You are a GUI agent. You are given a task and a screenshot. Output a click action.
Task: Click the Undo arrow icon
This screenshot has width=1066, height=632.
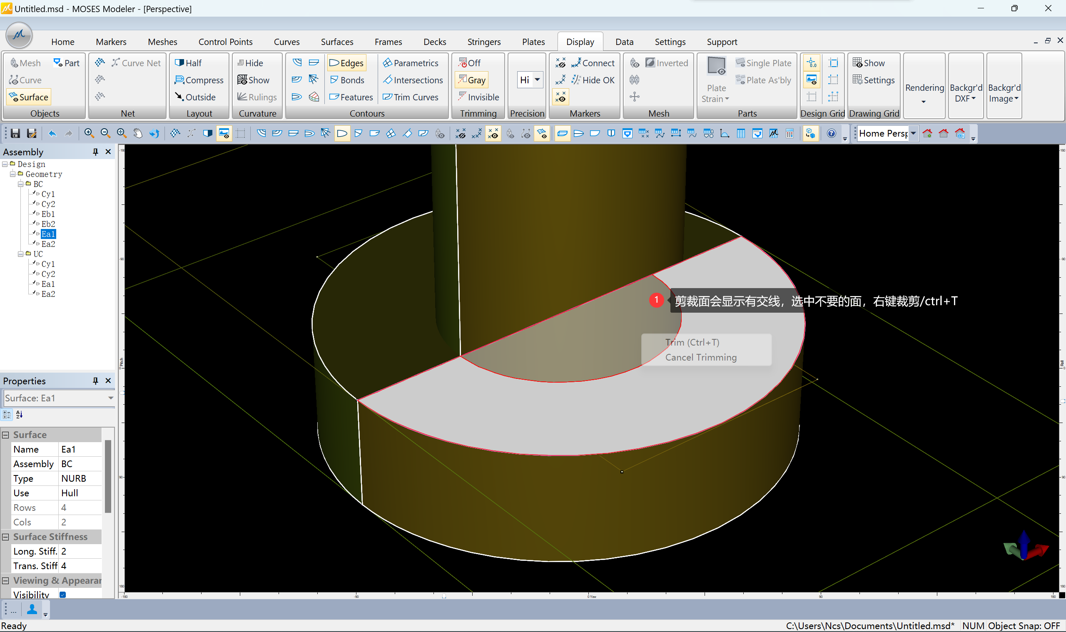coord(52,134)
